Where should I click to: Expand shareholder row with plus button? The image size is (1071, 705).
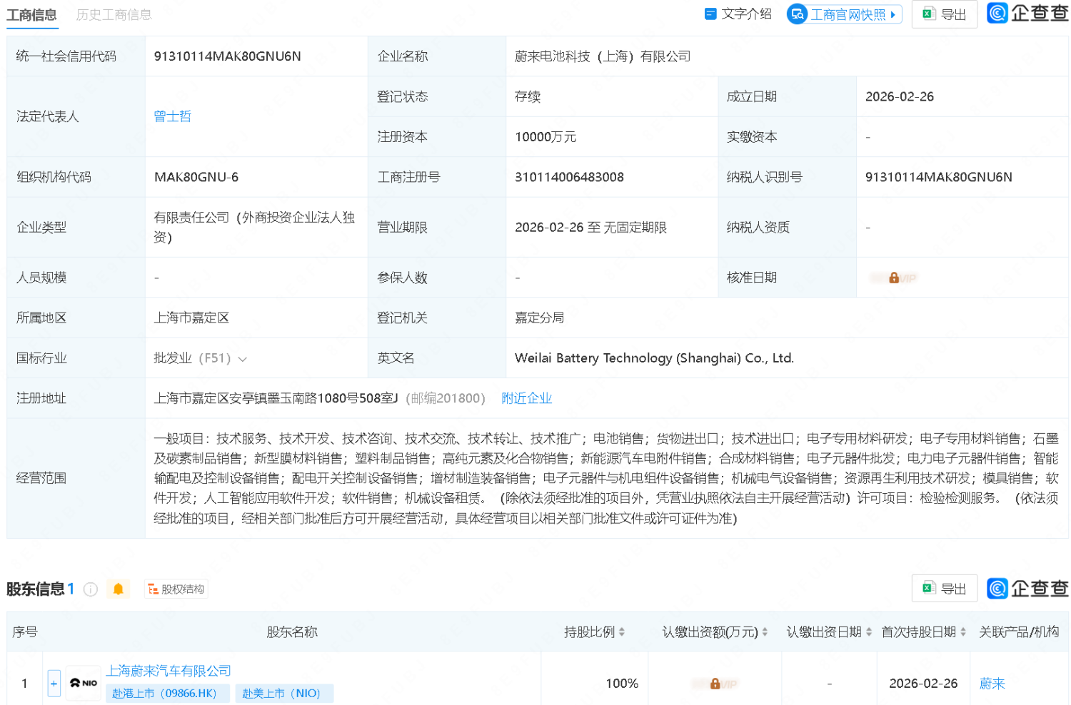54,683
